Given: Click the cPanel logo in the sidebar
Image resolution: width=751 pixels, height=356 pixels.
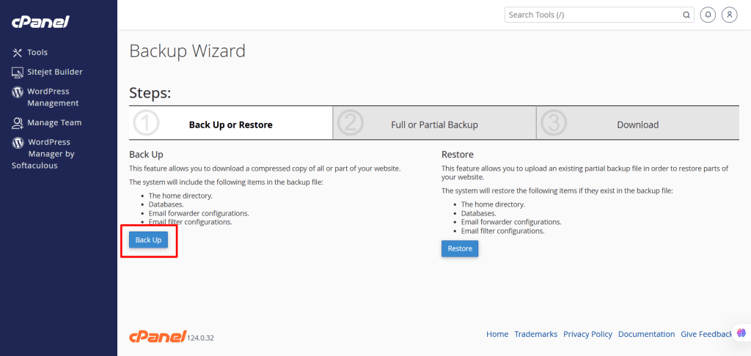Looking at the screenshot, I should (x=41, y=22).
